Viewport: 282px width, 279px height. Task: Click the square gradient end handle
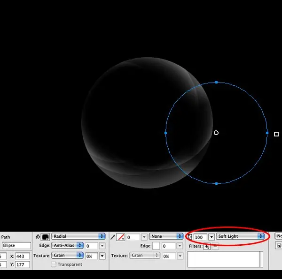pos(276,134)
